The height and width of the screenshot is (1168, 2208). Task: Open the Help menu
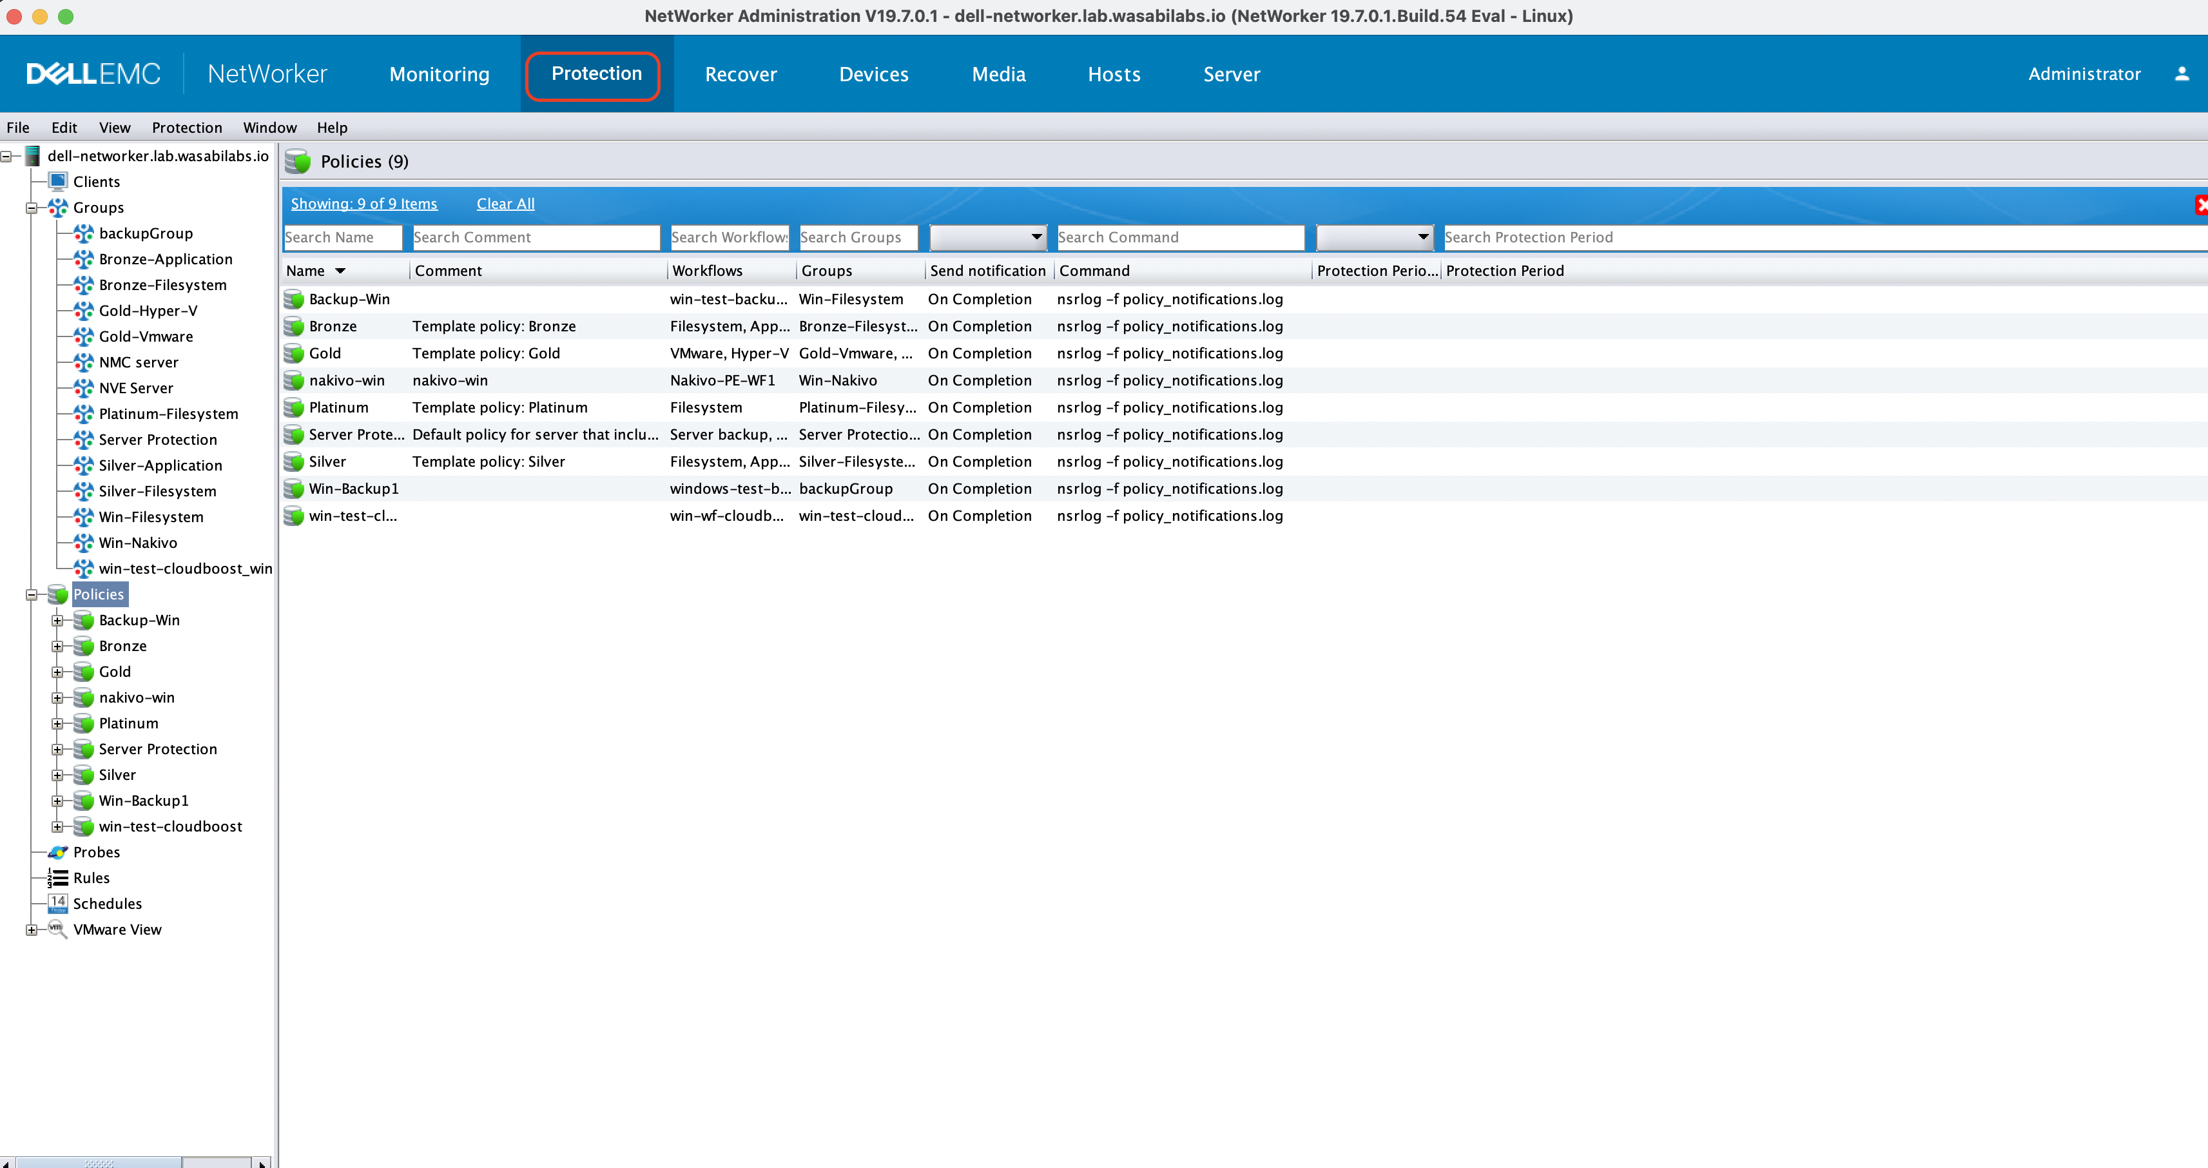click(333, 128)
